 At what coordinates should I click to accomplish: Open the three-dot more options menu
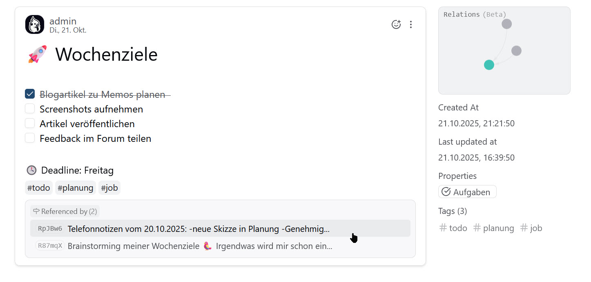pos(410,24)
